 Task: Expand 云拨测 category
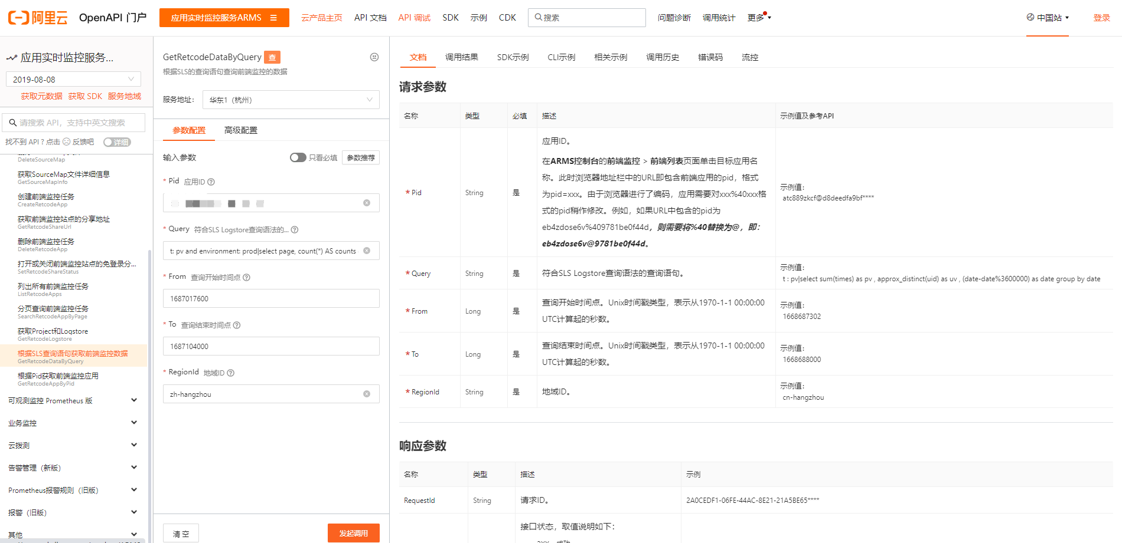[x=73, y=445]
